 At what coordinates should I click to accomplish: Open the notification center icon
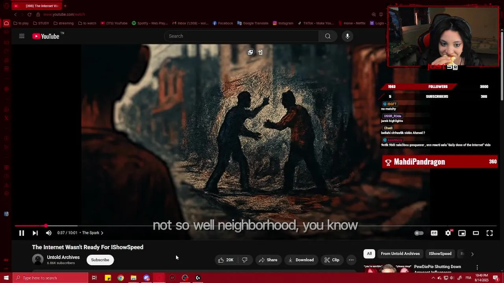[496, 278]
